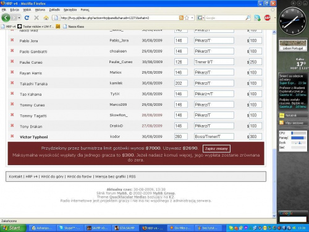Click the Zapisz zmiany button
The height and width of the screenshot is (232, 309).
(x=216, y=148)
